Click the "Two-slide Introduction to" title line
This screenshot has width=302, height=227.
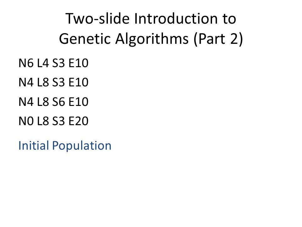(x=151, y=19)
